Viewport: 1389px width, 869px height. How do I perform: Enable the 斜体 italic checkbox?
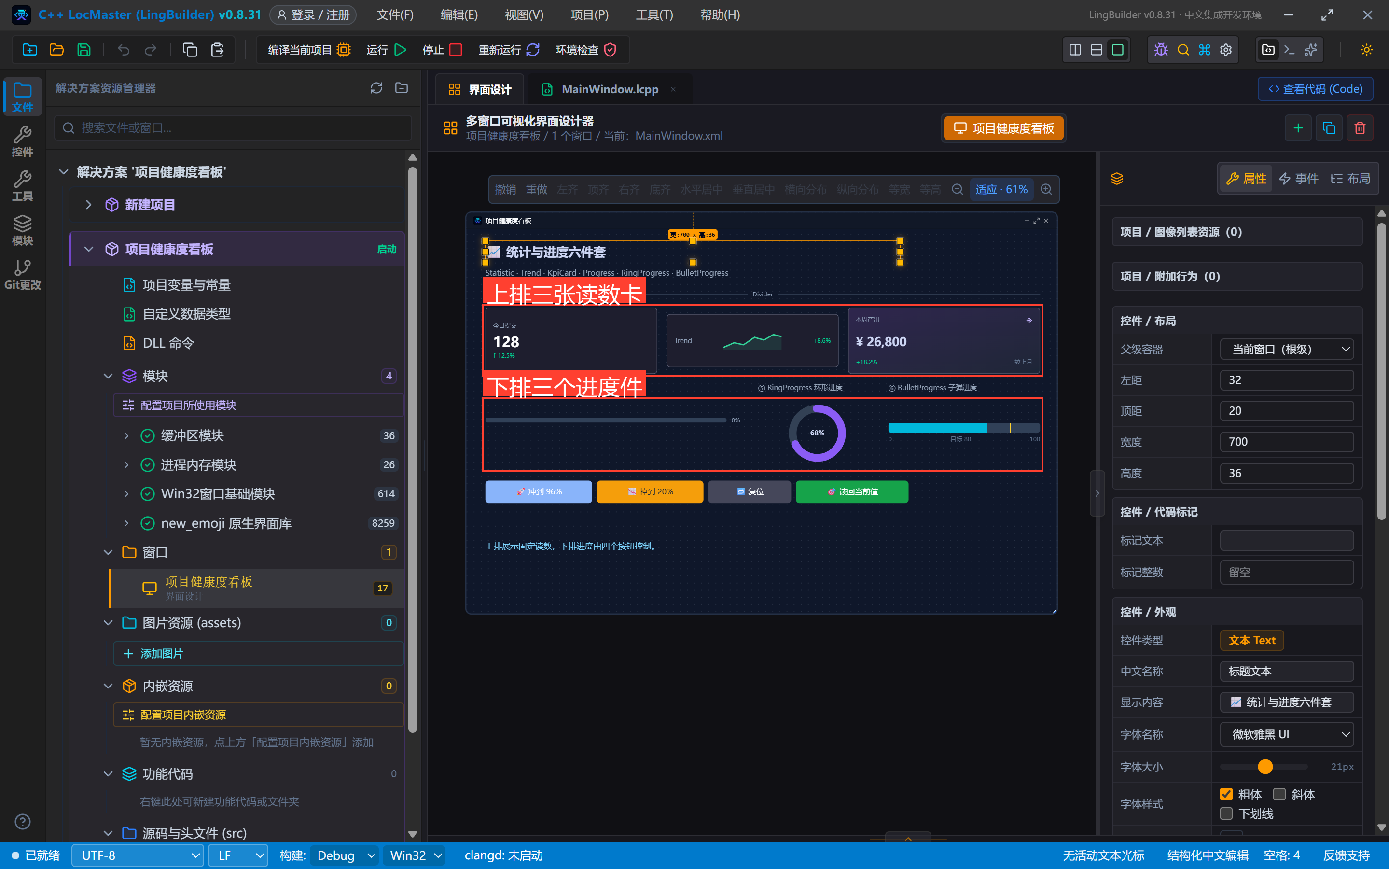click(1279, 794)
